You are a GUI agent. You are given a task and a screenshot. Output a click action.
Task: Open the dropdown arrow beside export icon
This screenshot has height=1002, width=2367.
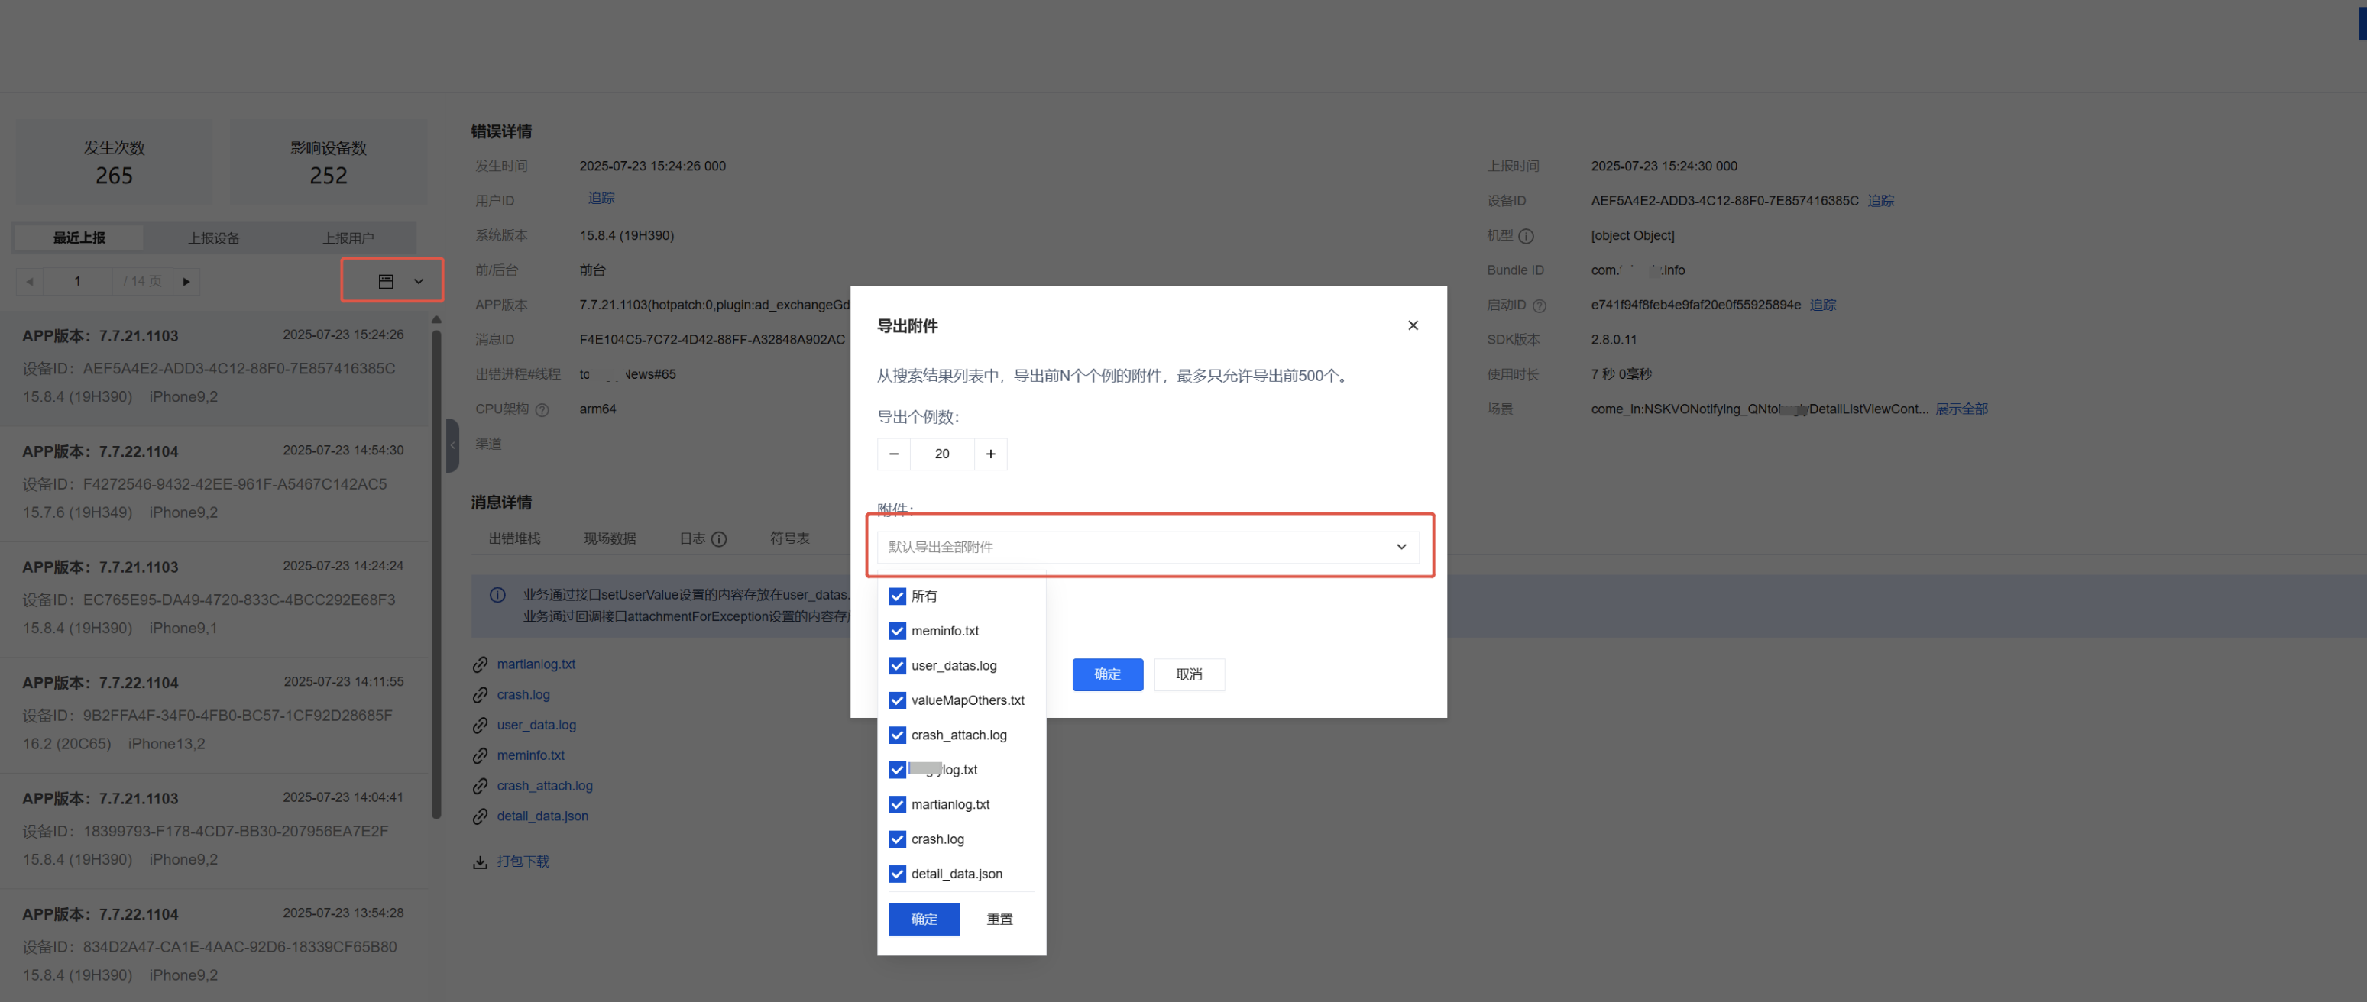point(418,281)
